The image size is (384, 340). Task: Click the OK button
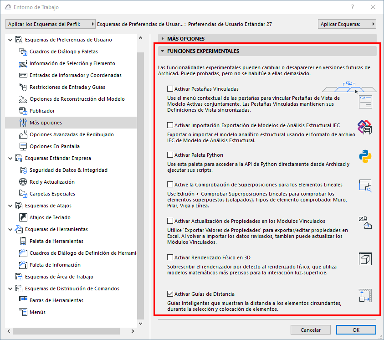(356, 330)
